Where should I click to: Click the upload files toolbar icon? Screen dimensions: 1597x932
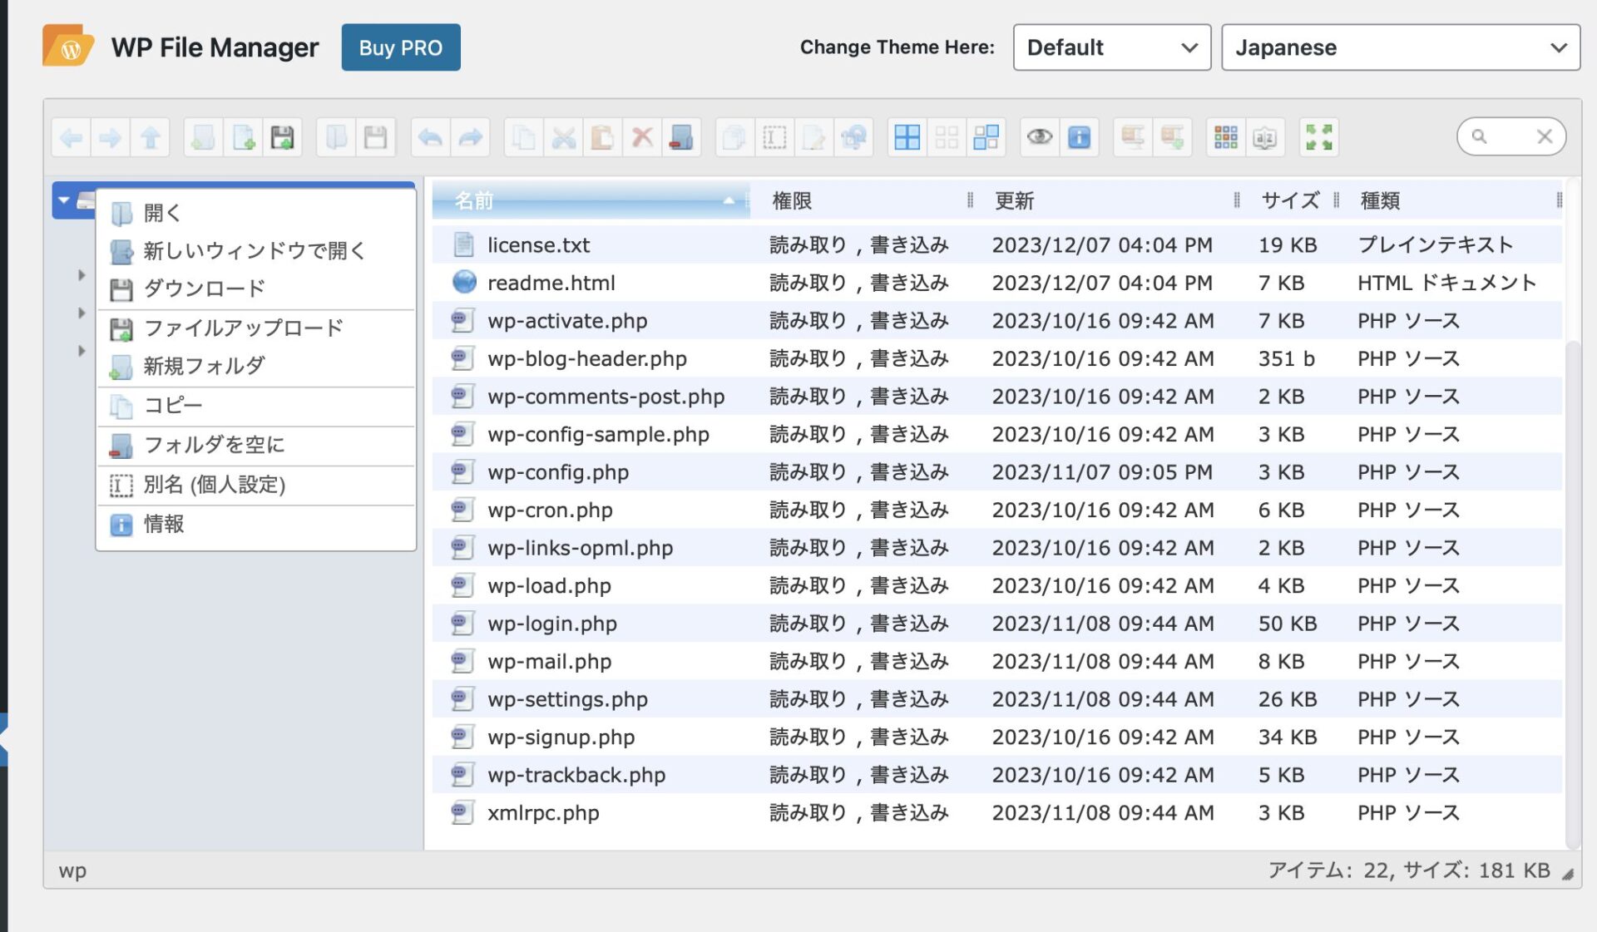click(x=282, y=137)
